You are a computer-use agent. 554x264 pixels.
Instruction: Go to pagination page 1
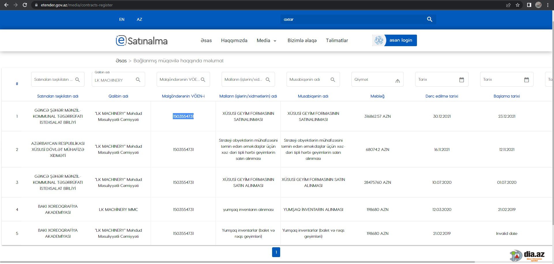pos(276,252)
